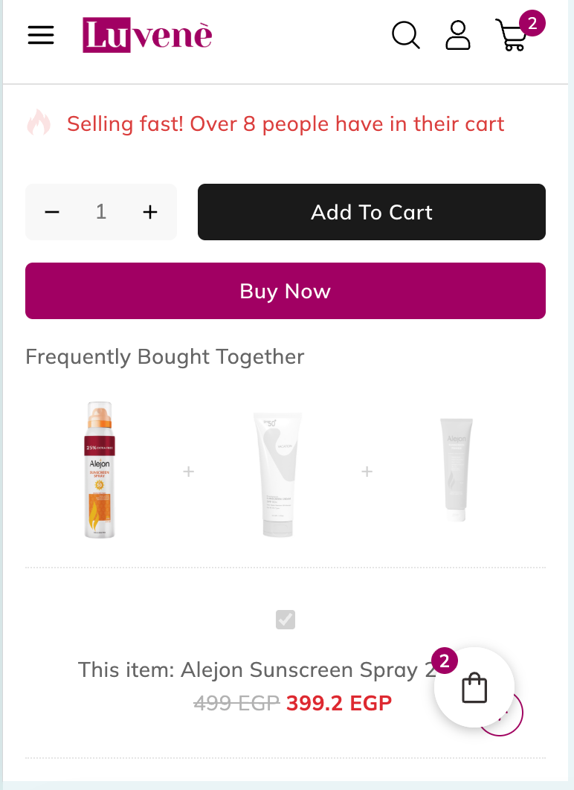Decrease quantity with the minus button
The height and width of the screenshot is (790, 574).
coord(52,212)
